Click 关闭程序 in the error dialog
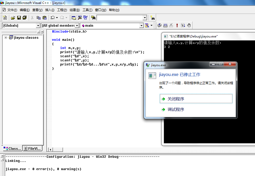The height and width of the screenshot is (176, 255). (196, 99)
